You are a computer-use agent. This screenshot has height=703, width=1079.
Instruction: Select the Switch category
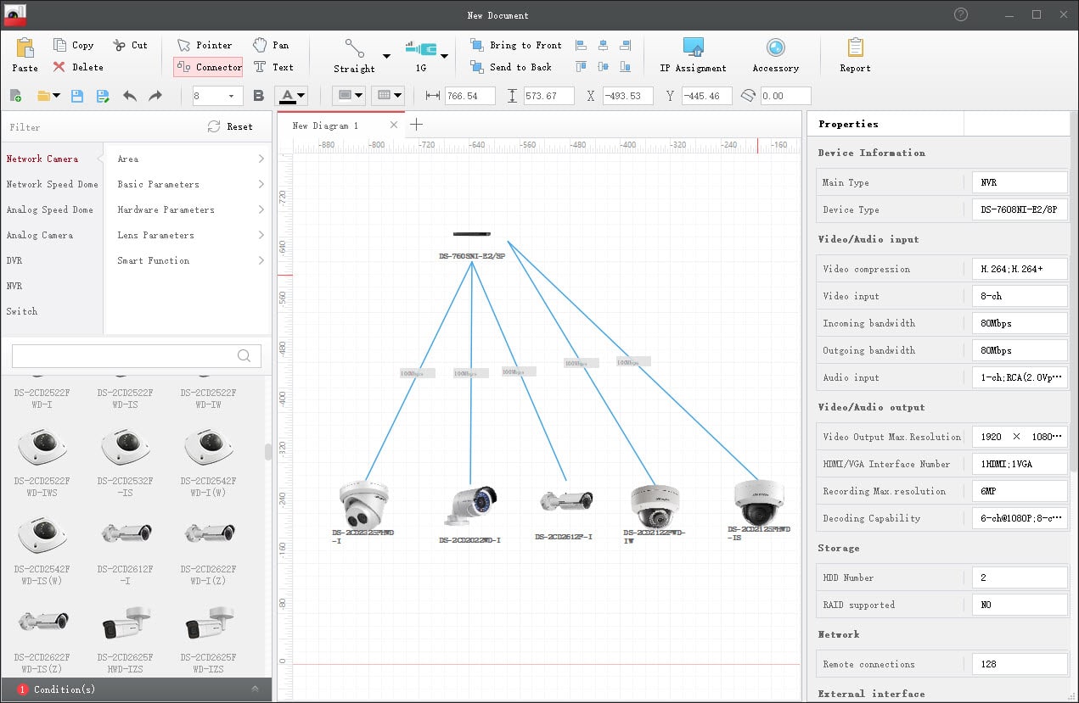[21, 311]
